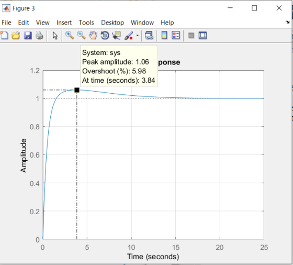This screenshot has height=265, width=293.
Task: Click the 'At time (seconds): 3.84' text
Action: click(118, 81)
